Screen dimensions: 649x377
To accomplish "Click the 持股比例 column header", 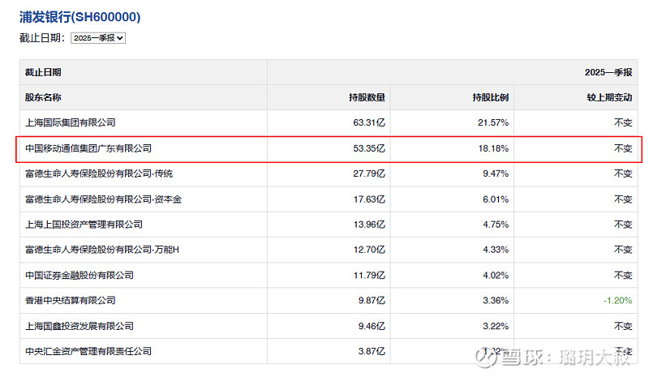I will 491,97.
